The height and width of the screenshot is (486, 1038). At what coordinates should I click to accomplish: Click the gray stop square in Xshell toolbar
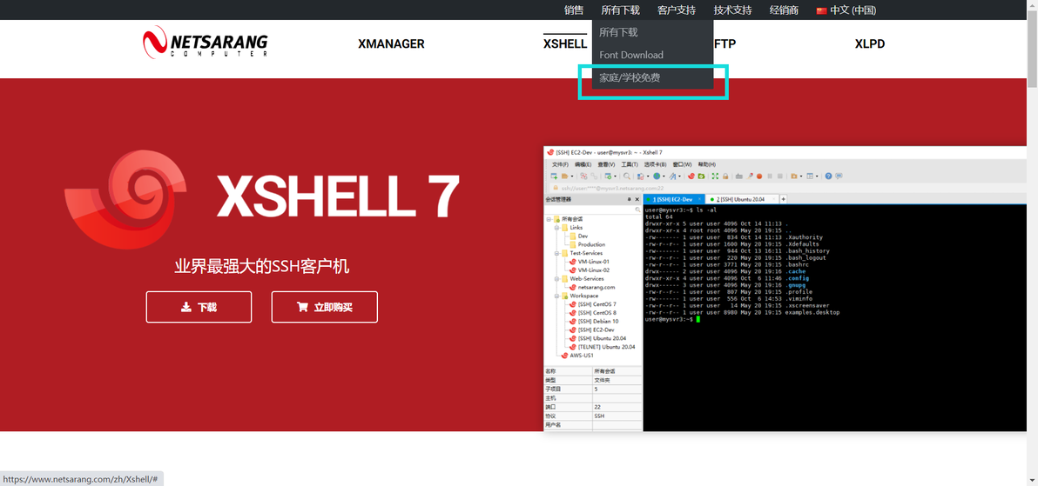point(780,176)
